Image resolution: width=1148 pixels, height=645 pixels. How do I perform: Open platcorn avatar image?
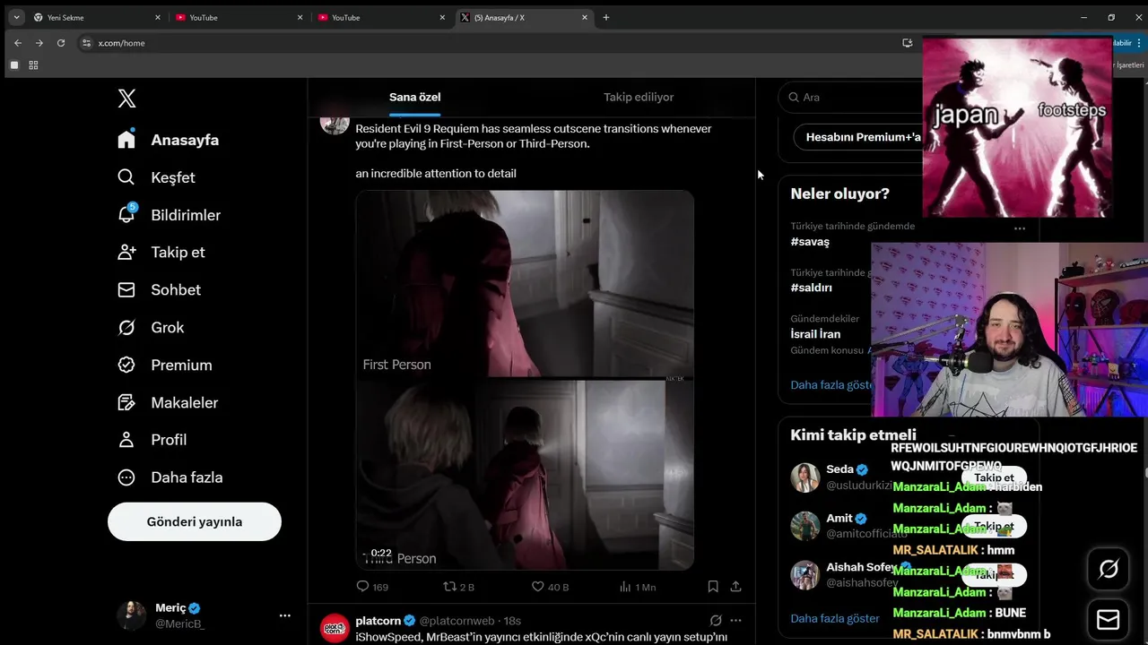pos(335,628)
